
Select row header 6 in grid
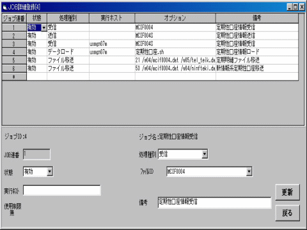(14, 68)
